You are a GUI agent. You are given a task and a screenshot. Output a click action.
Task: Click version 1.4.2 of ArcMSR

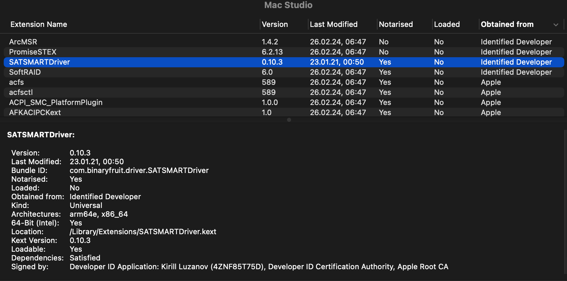(x=270, y=42)
